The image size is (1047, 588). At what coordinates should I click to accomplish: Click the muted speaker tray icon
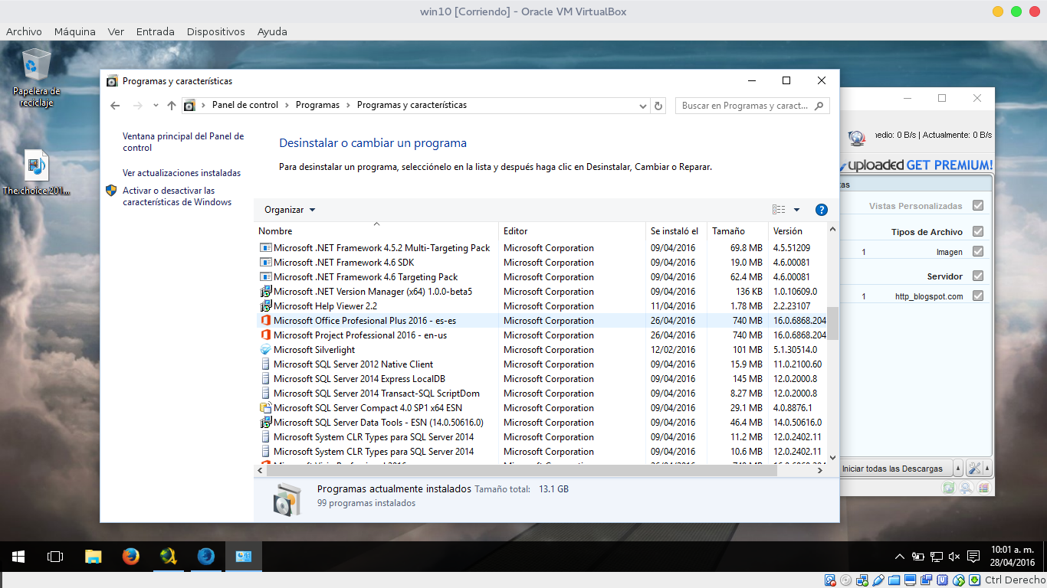click(954, 557)
